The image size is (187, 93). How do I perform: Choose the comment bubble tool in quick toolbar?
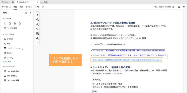37,19
